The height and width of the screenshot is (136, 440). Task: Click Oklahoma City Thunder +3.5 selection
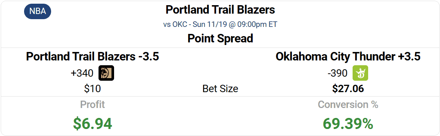(x=348, y=57)
